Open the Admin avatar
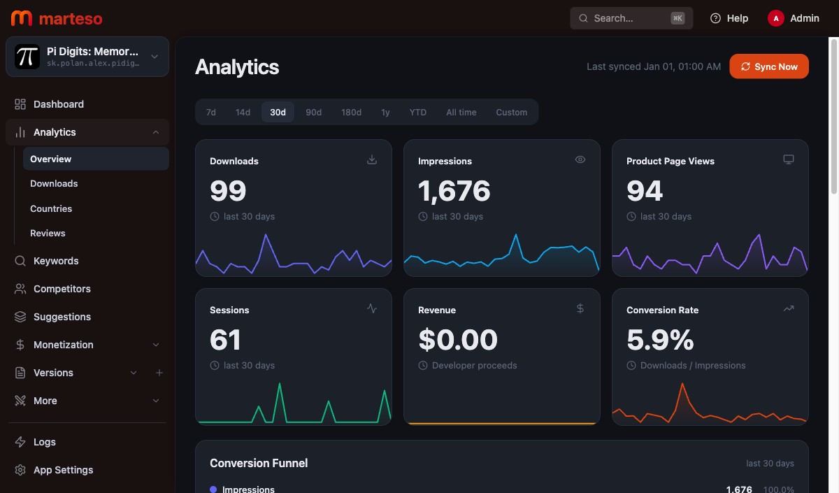This screenshot has width=839, height=493. [x=775, y=18]
